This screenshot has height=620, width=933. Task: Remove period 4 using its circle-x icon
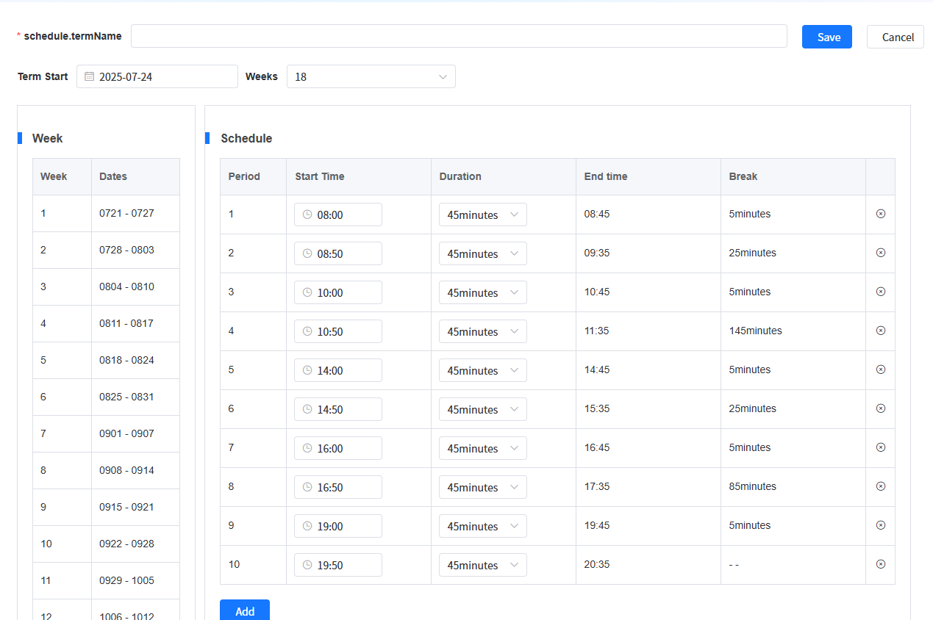(x=880, y=331)
